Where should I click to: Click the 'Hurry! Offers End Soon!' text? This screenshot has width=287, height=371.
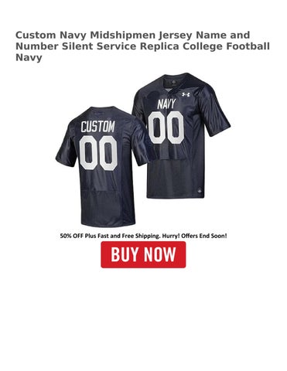[x=195, y=236]
